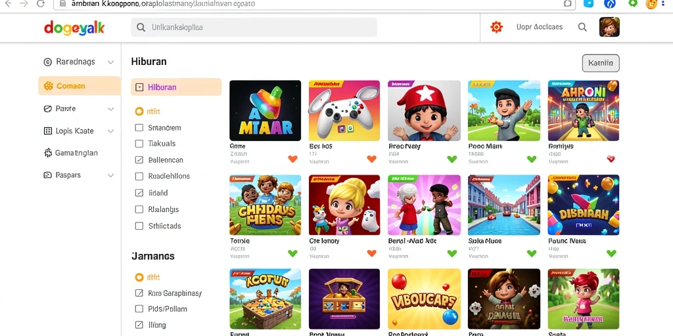
Task: Click the magnifier icon beside Uopr Aocloaes
Action: click(582, 27)
